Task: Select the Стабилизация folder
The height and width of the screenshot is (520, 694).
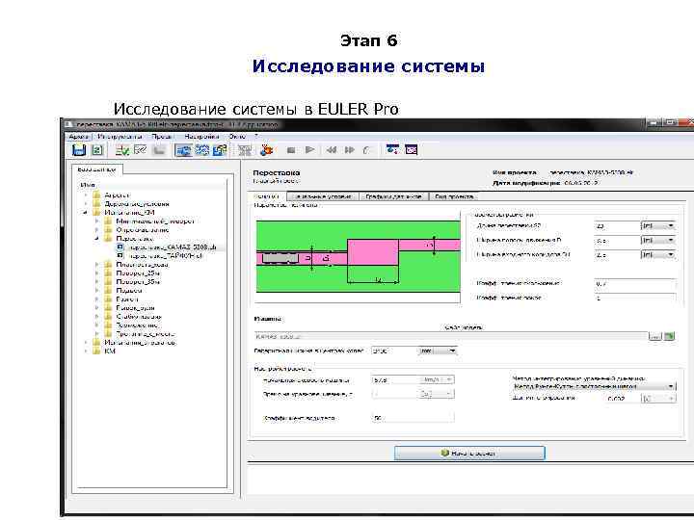Action: pos(139,317)
